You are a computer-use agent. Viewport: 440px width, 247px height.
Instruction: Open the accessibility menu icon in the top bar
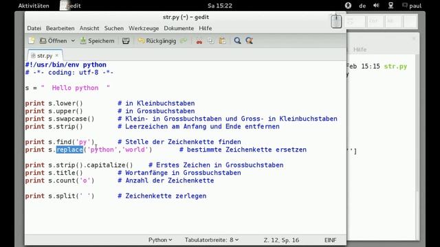click(x=348, y=5)
